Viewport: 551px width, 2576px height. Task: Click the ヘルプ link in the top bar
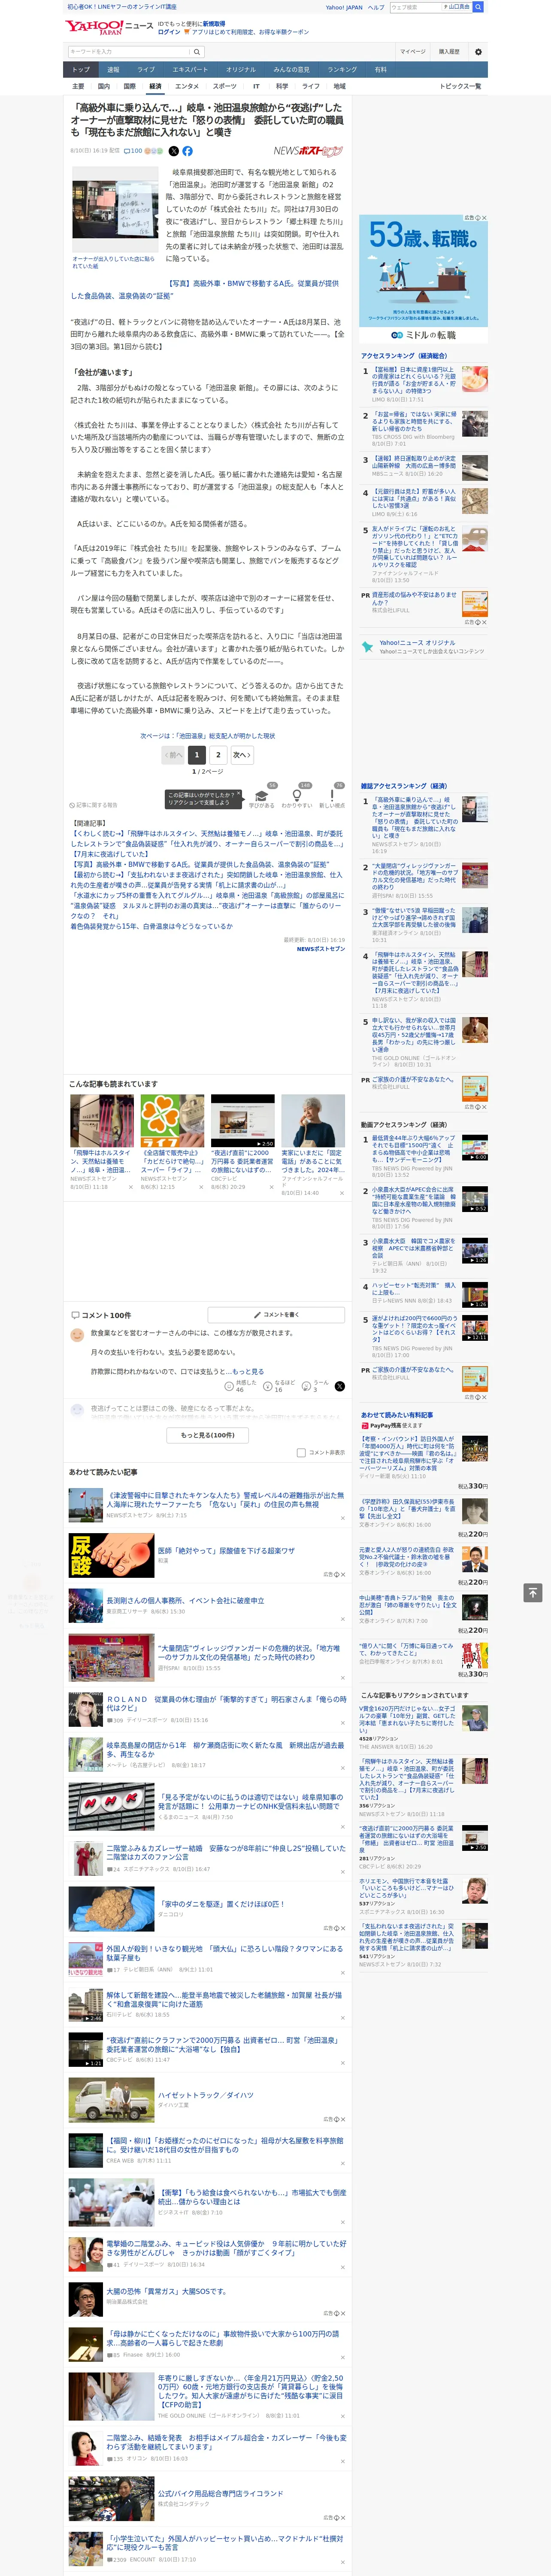(x=375, y=7)
